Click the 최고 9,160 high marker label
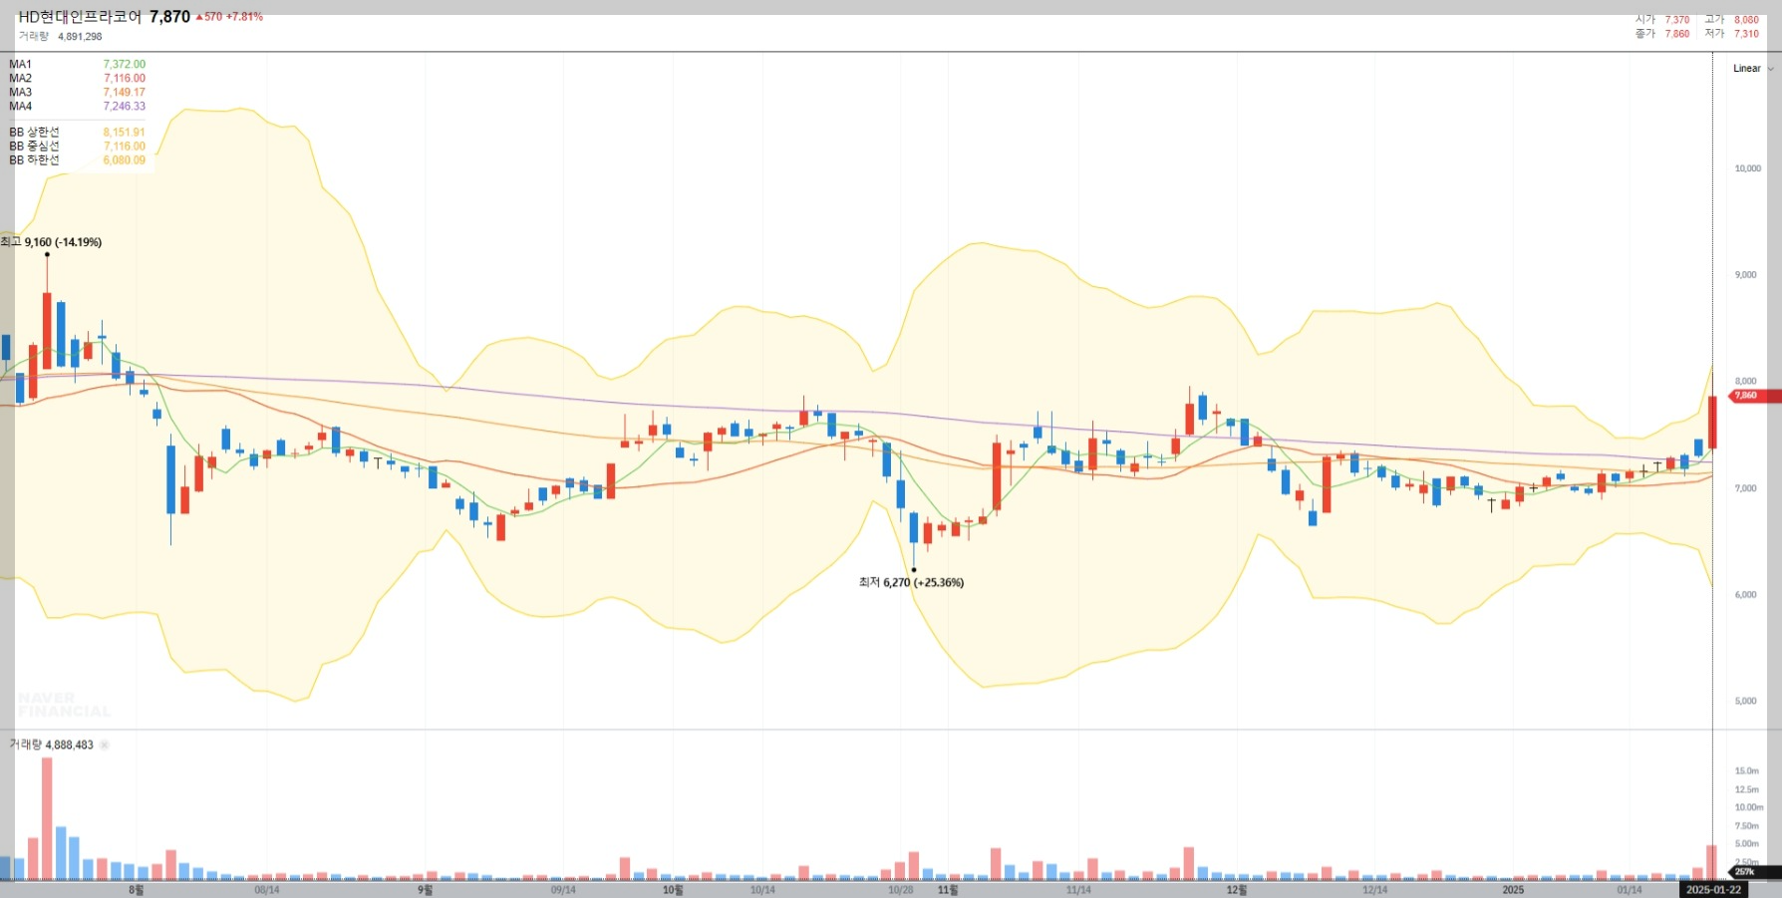1782x898 pixels. [51, 242]
